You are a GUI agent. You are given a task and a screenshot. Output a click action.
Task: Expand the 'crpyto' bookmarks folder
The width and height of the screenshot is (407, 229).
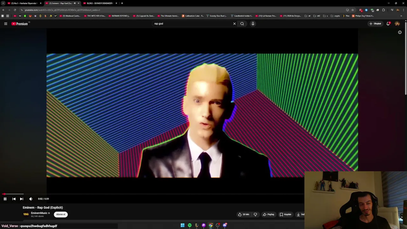pyautogui.click(x=335, y=16)
